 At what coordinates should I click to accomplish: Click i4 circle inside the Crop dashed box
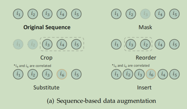pyautogui.click(x=62, y=44)
